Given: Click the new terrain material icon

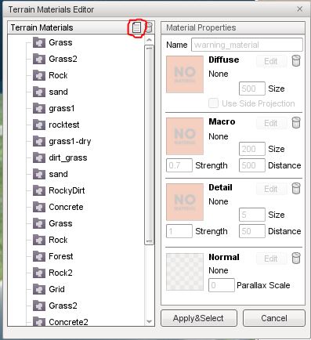Looking at the screenshot, I should (136, 27).
